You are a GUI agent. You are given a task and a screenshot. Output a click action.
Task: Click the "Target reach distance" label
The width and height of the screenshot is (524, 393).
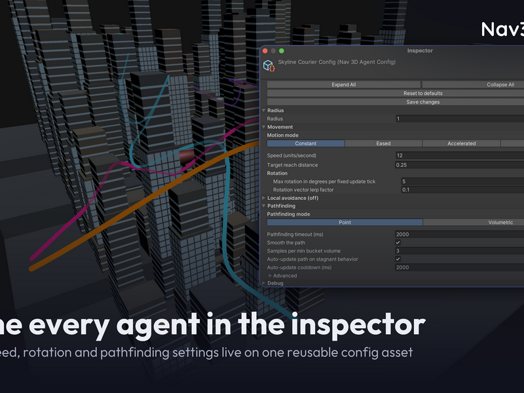292,165
